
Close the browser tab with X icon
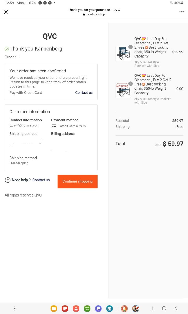coord(6,12)
